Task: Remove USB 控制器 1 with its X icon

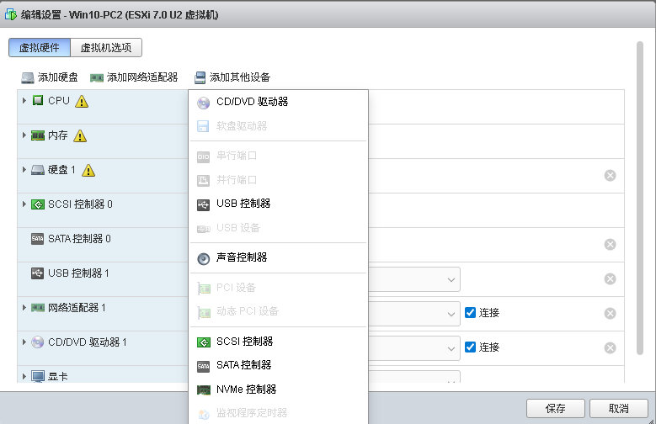Action: (610, 279)
